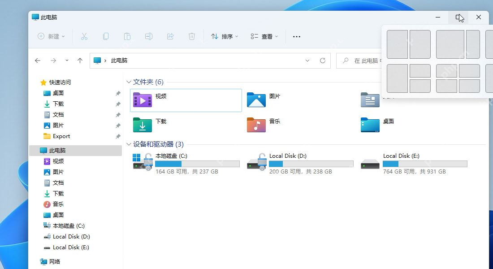
Task: Click the Share icon in toolbar
Action: [x=170, y=36]
